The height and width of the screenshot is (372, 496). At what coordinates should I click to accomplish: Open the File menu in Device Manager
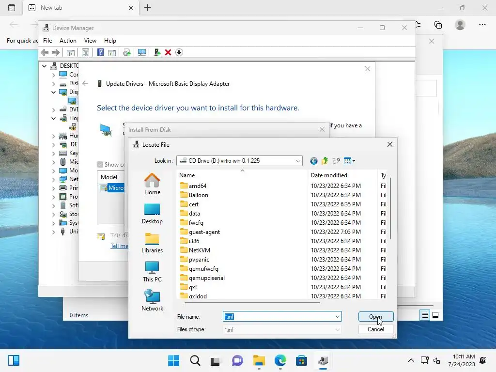click(47, 41)
